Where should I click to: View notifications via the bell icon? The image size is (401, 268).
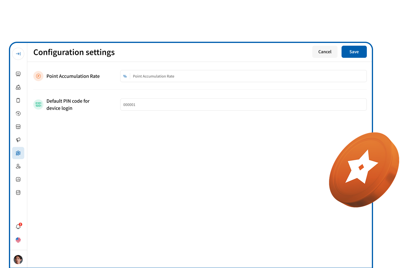(x=18, y=227)
